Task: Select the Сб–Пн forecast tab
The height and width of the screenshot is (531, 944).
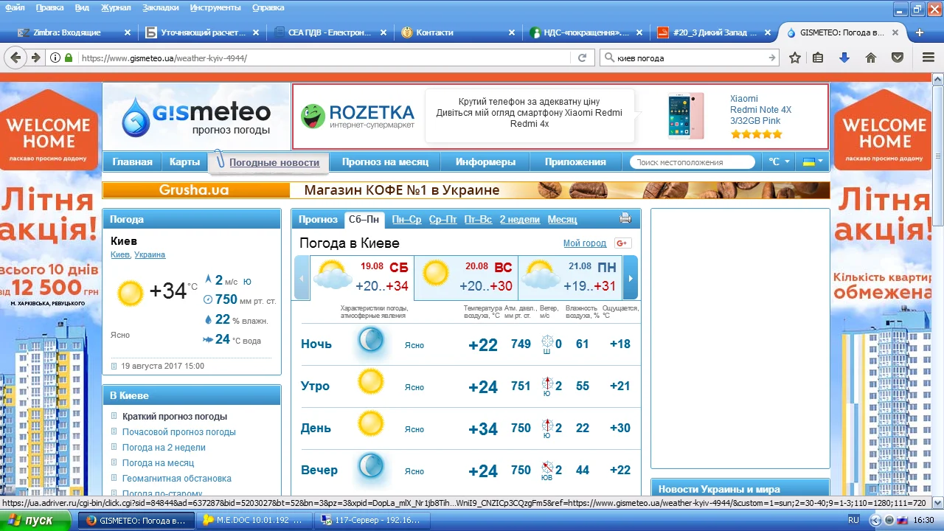Action: (364, 219)
